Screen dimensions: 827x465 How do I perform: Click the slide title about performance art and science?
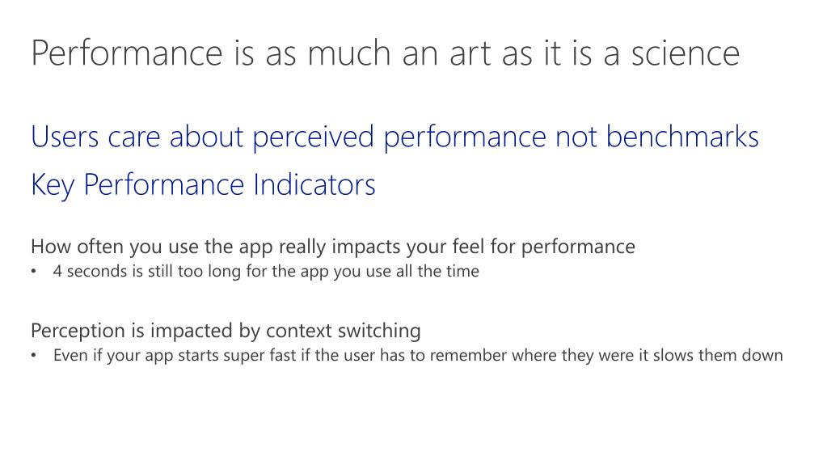tap(386, 53)
